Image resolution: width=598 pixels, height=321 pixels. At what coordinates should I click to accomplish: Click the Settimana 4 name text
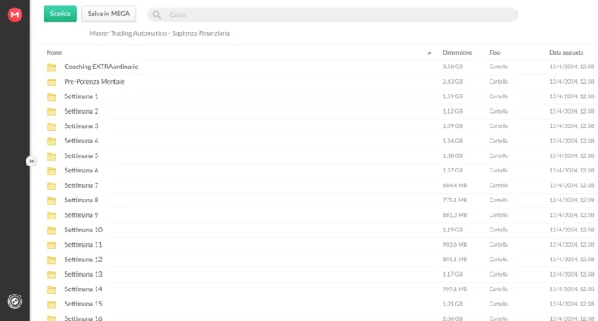coord(81,141)
